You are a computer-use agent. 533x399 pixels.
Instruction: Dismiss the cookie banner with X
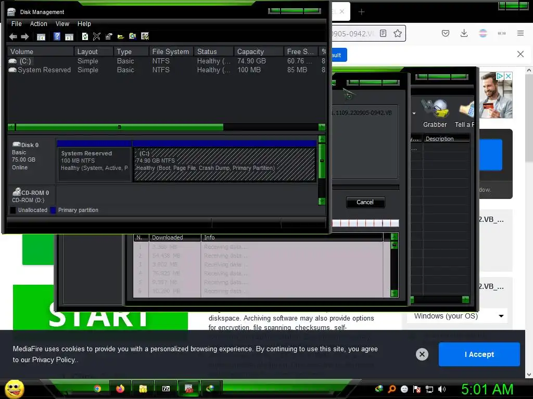pos(422,354)
